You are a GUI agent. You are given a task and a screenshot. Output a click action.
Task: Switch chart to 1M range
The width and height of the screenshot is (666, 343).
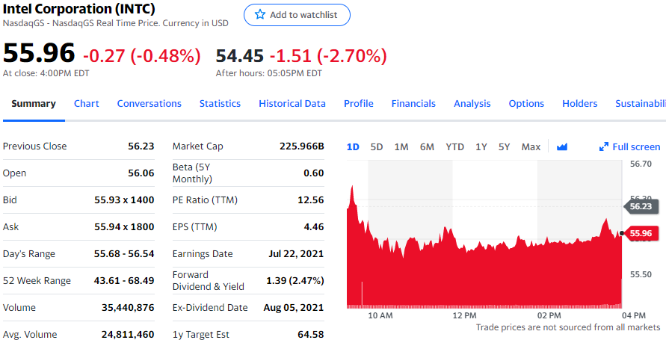point(401,147)
